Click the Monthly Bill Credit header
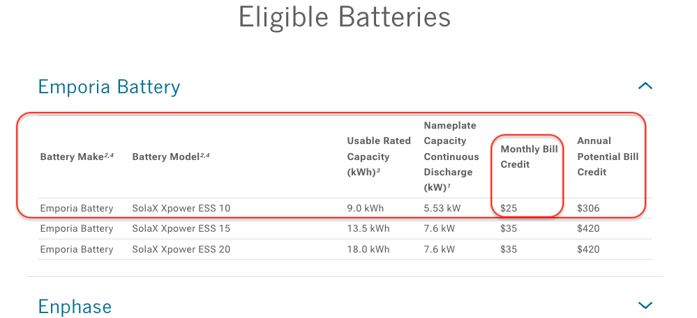697x318 pixels. pyautogui.click(x=529, y=157)
